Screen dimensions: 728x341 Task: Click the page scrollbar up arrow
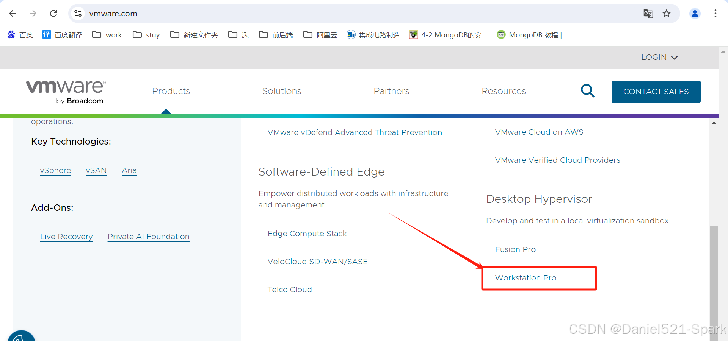coord(723,51)
